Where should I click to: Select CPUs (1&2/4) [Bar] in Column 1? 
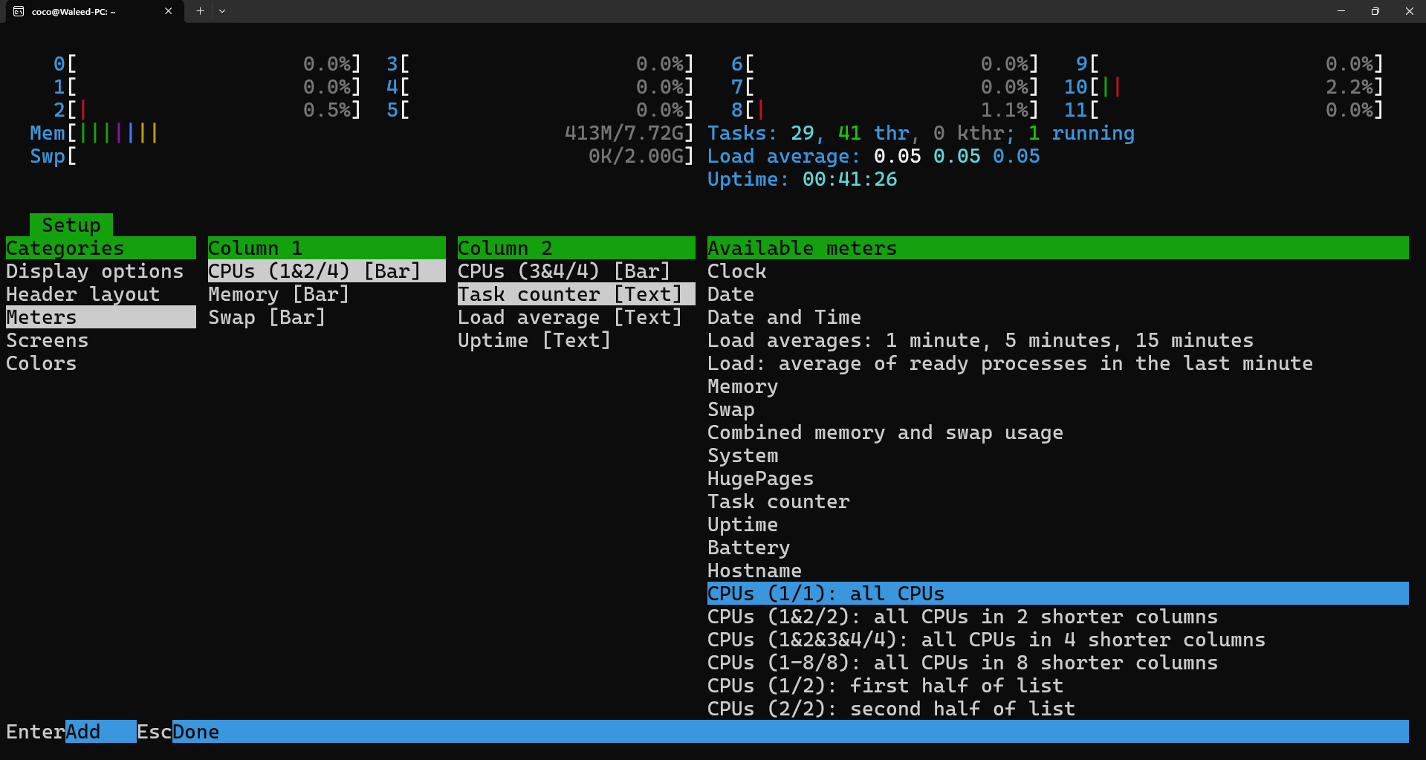(312, 270)
